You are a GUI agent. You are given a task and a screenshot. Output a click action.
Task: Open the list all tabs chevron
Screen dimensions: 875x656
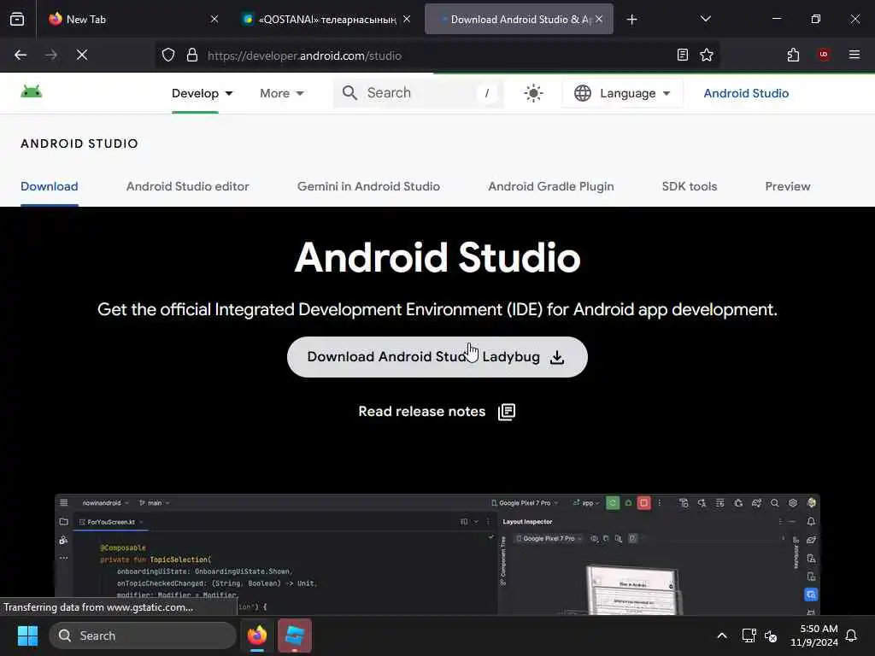(705, 19)
